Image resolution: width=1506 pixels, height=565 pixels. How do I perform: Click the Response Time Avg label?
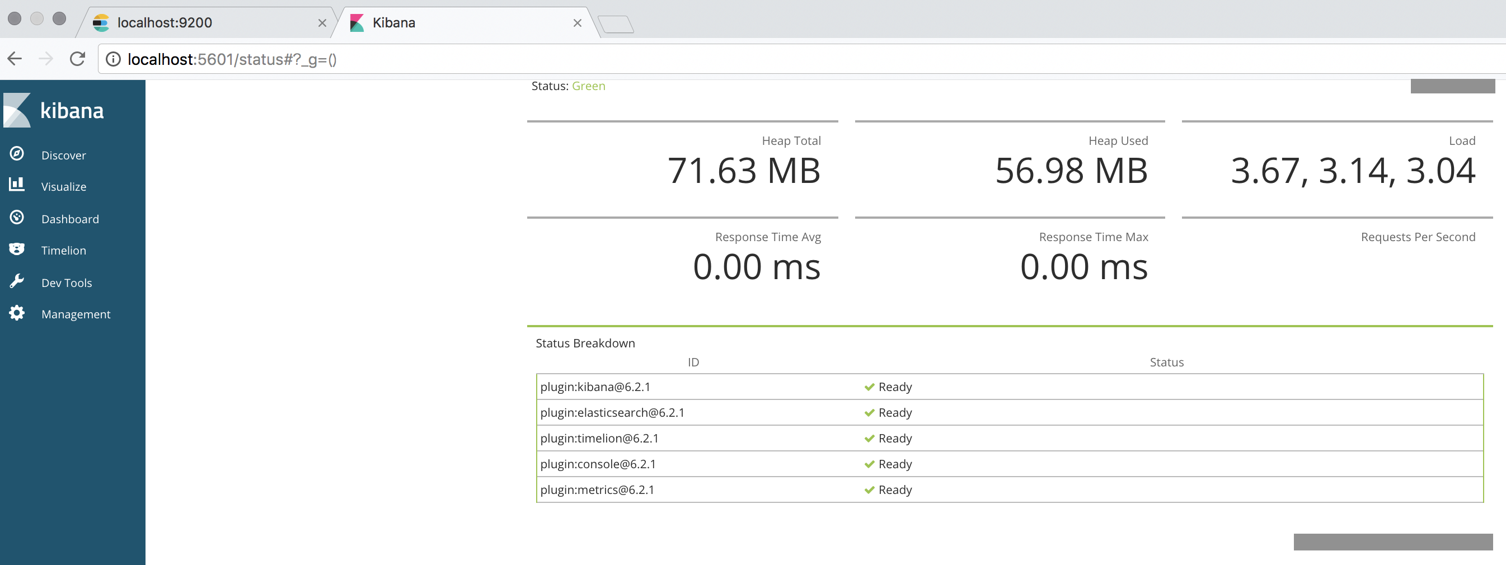tap(768, 237)
